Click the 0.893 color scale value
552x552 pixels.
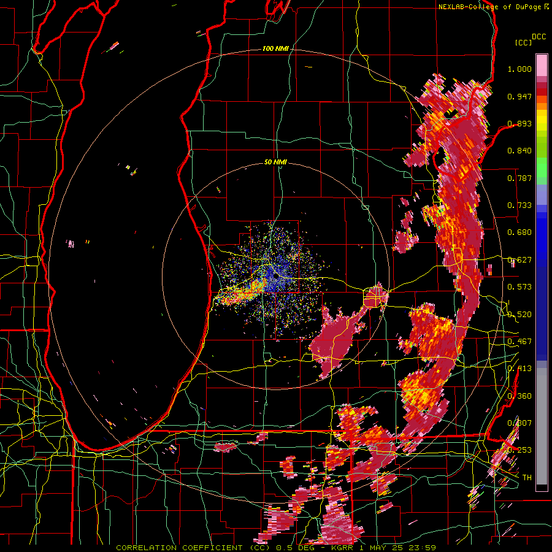[x=519, y=123]
